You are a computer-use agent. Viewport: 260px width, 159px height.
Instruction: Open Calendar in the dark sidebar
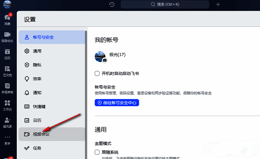pyautogui.click(x=7, y=54)
